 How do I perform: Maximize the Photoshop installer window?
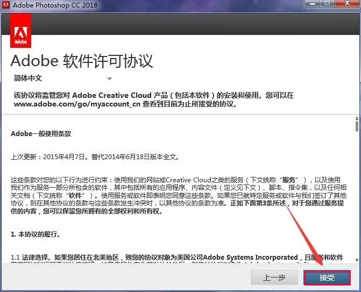[327, 4]
